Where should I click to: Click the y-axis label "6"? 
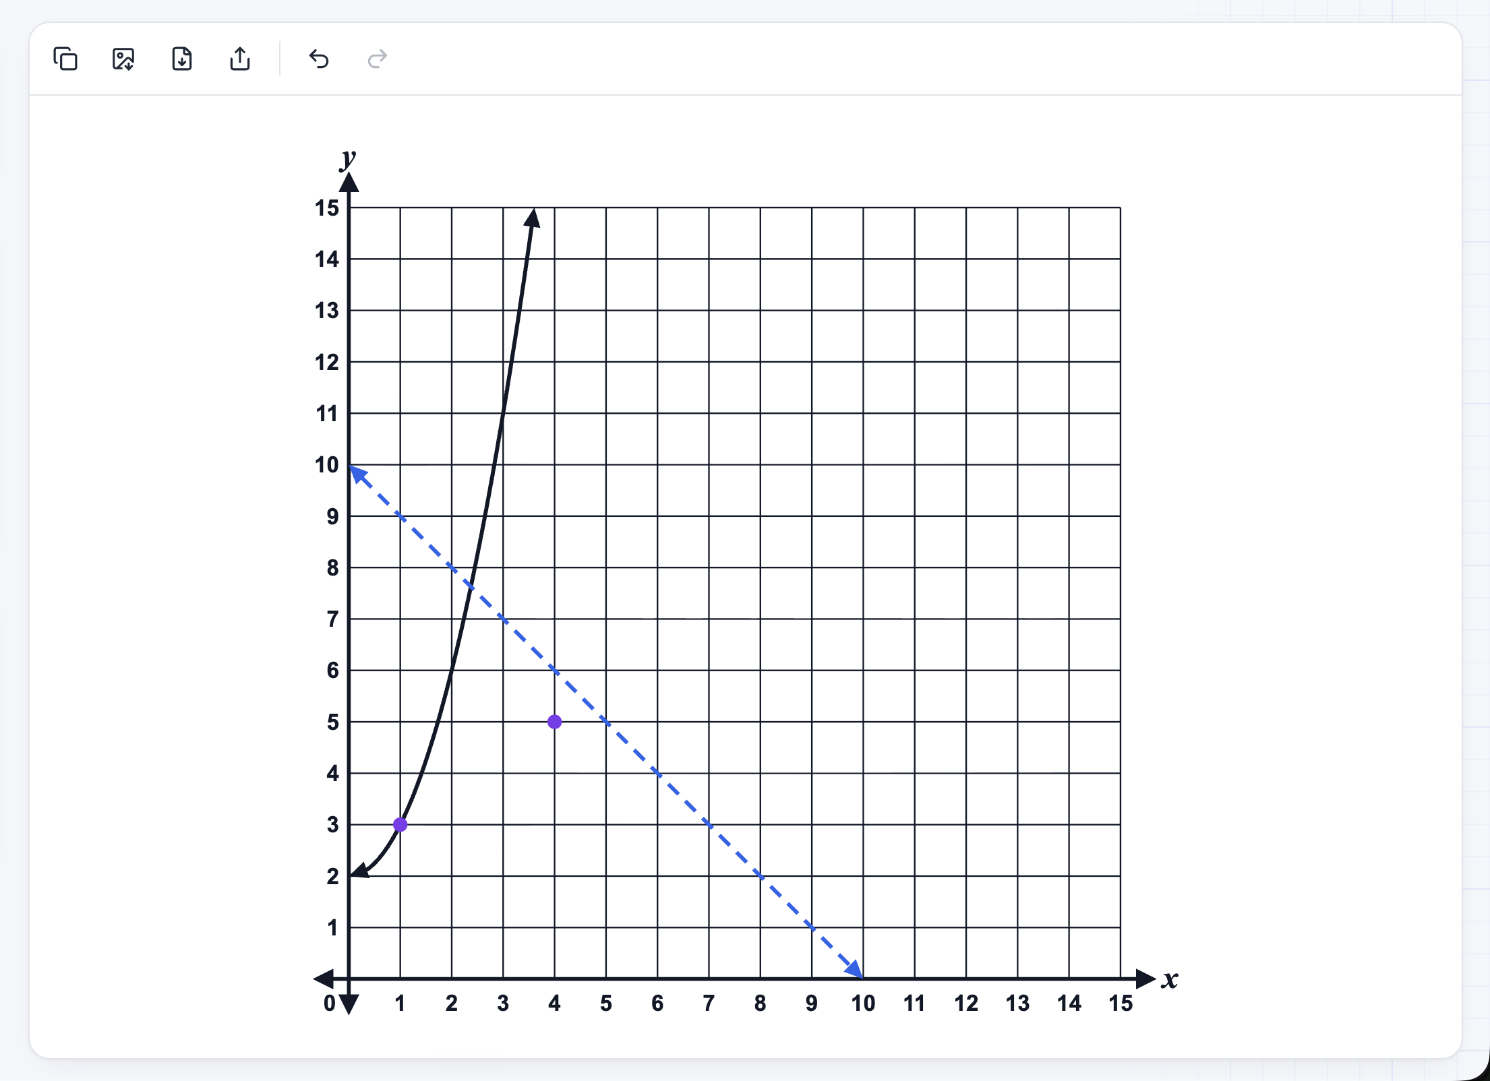[x=333, y=671]
